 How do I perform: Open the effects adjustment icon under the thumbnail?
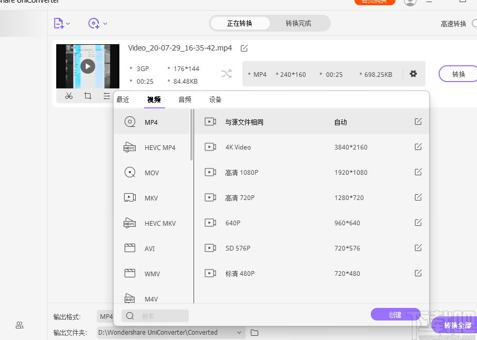[106, 96]
